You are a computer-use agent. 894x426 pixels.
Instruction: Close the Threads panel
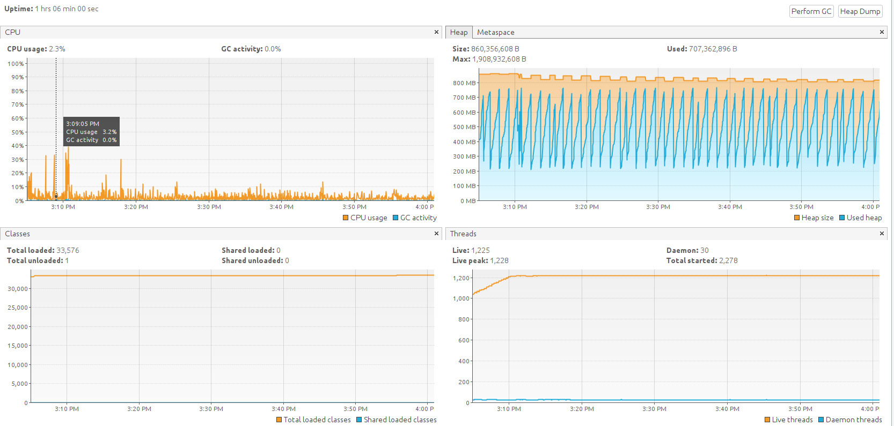point(882,234)
